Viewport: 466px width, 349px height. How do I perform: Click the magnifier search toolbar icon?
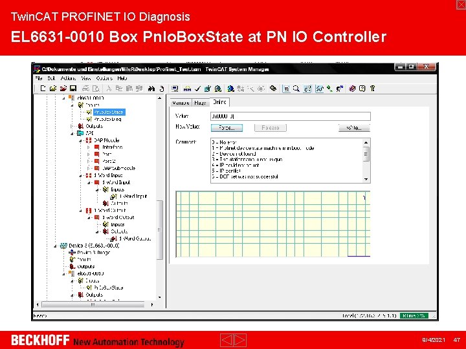pyautogui.click(x=296, y=89)
